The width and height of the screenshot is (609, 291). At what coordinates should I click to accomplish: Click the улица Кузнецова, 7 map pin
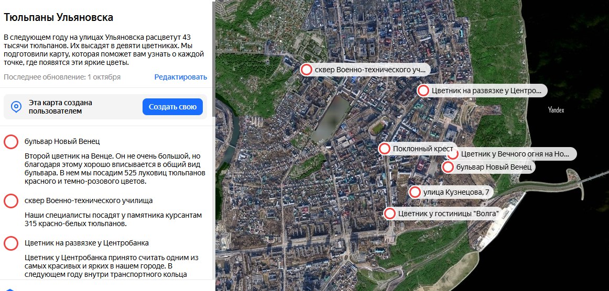pos(415,192)
